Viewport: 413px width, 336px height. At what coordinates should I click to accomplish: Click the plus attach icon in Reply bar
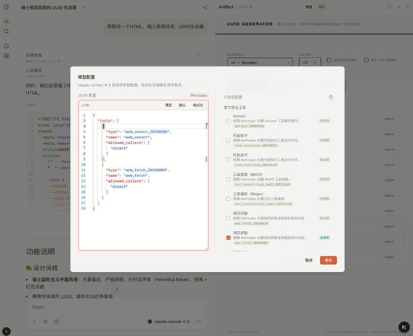[x=34, y=321]
